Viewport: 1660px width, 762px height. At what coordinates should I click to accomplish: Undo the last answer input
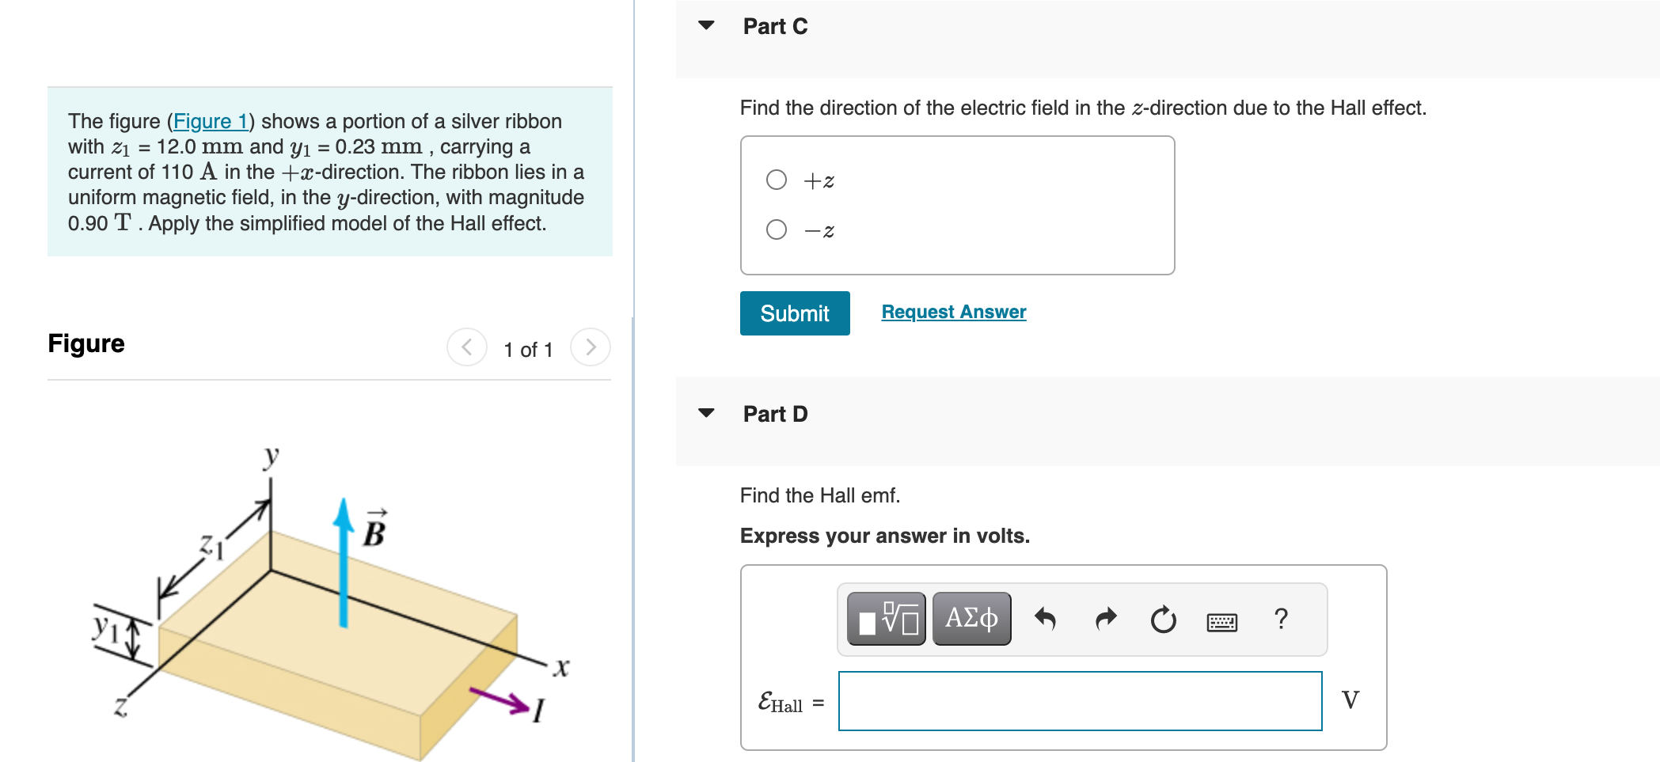coord(1046,620)
